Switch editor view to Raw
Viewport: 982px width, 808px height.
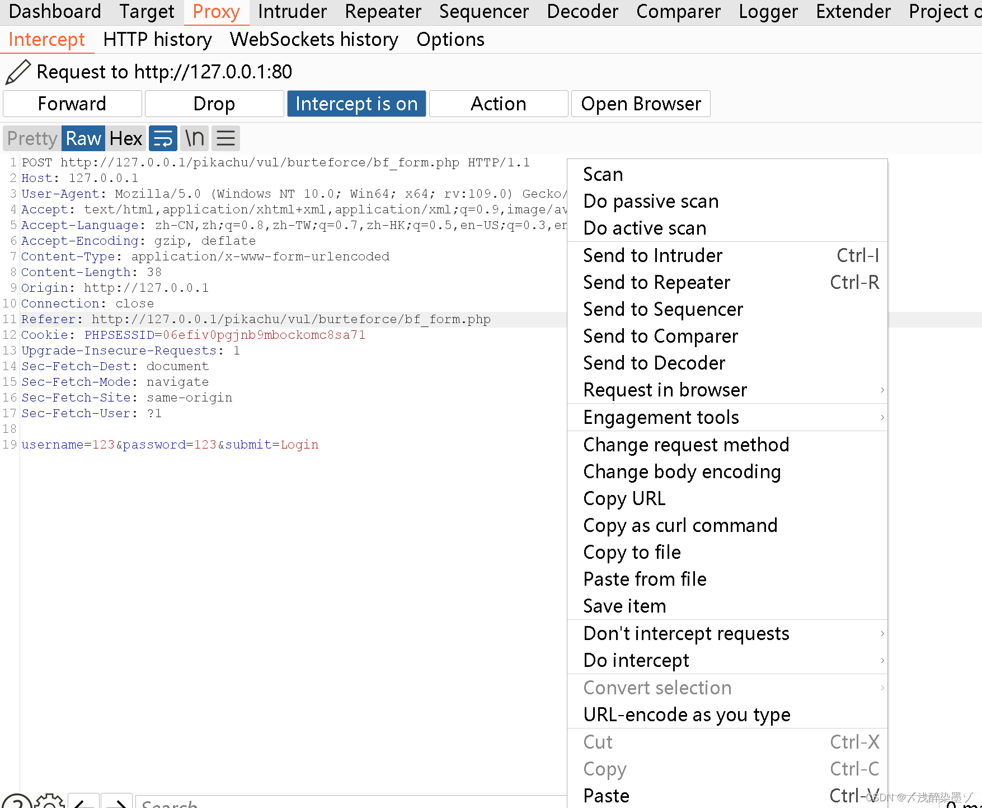83,138
